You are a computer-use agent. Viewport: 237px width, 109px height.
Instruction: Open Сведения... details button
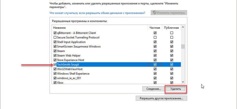tap(154, 89)
